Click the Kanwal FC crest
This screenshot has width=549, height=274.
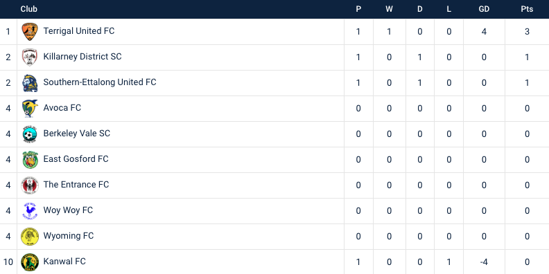coord(30,262)
